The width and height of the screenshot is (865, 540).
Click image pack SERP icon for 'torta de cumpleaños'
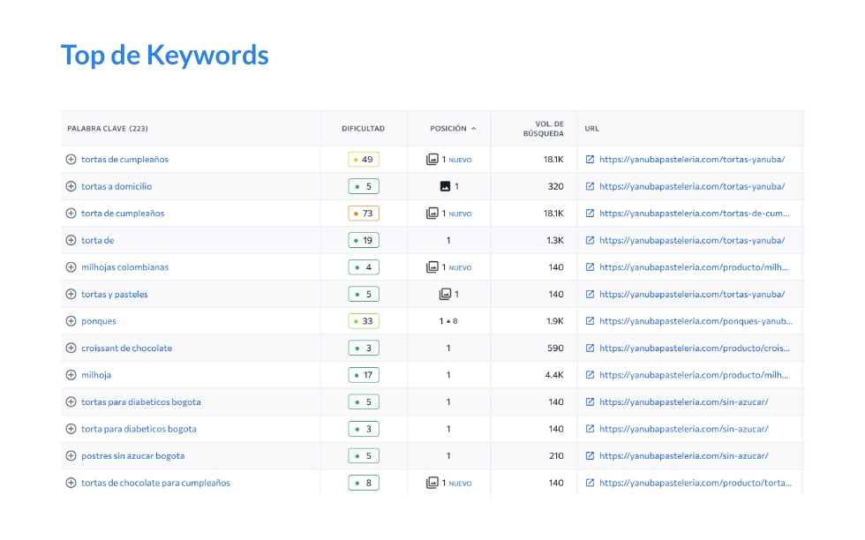click(432, 214)
